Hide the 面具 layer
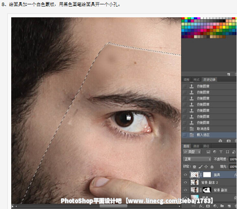The height and width of the screenshot is (209, 237). [186, 175]
